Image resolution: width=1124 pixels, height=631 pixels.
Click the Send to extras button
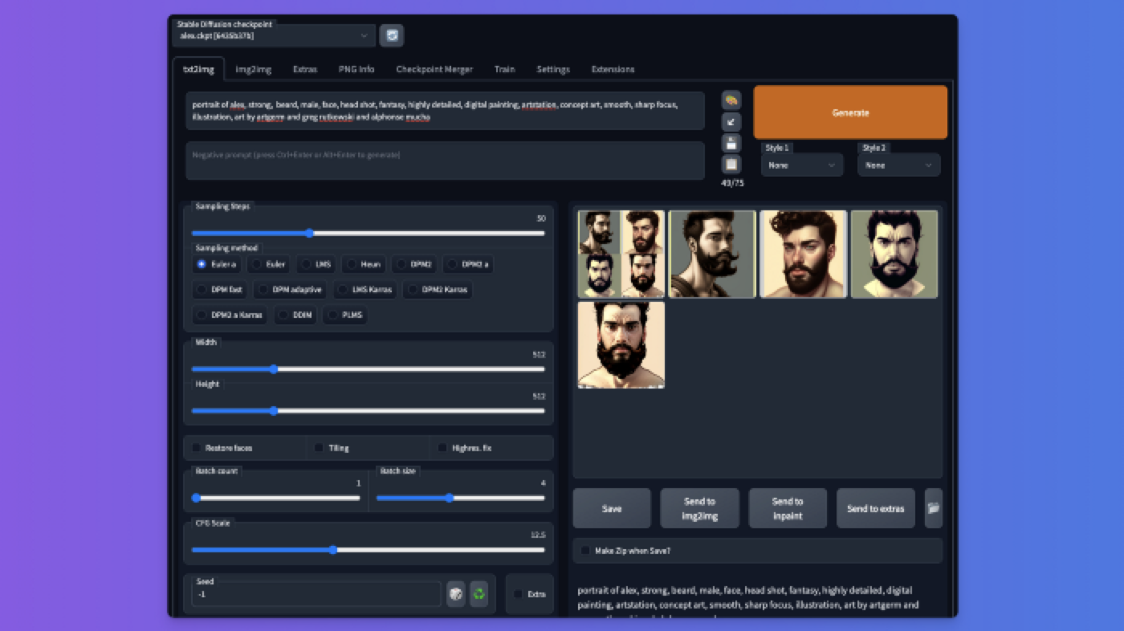(x=875, y=508)
